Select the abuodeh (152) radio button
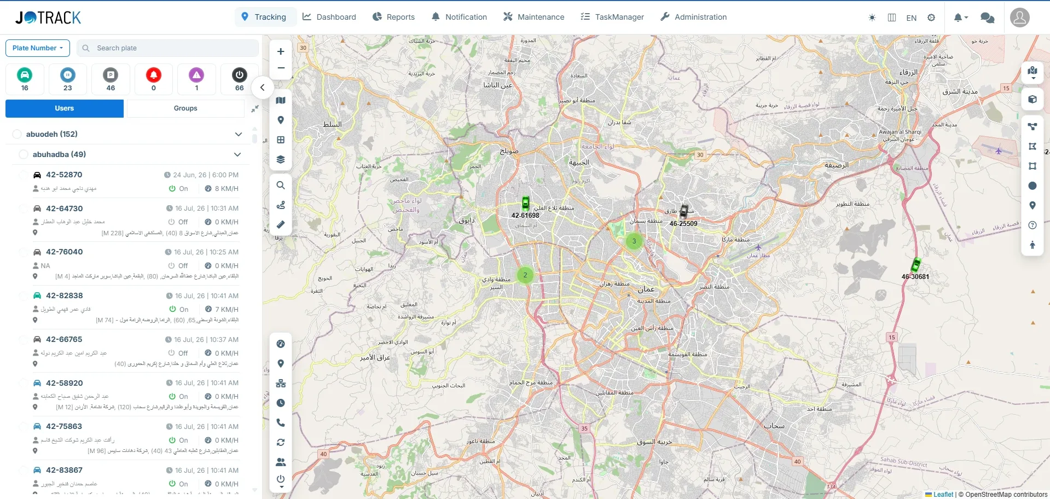 (x=17, y=134)
